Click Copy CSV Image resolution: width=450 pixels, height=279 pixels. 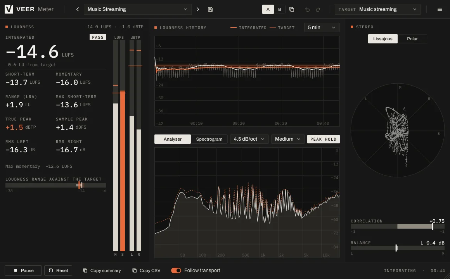pos(146,270)
